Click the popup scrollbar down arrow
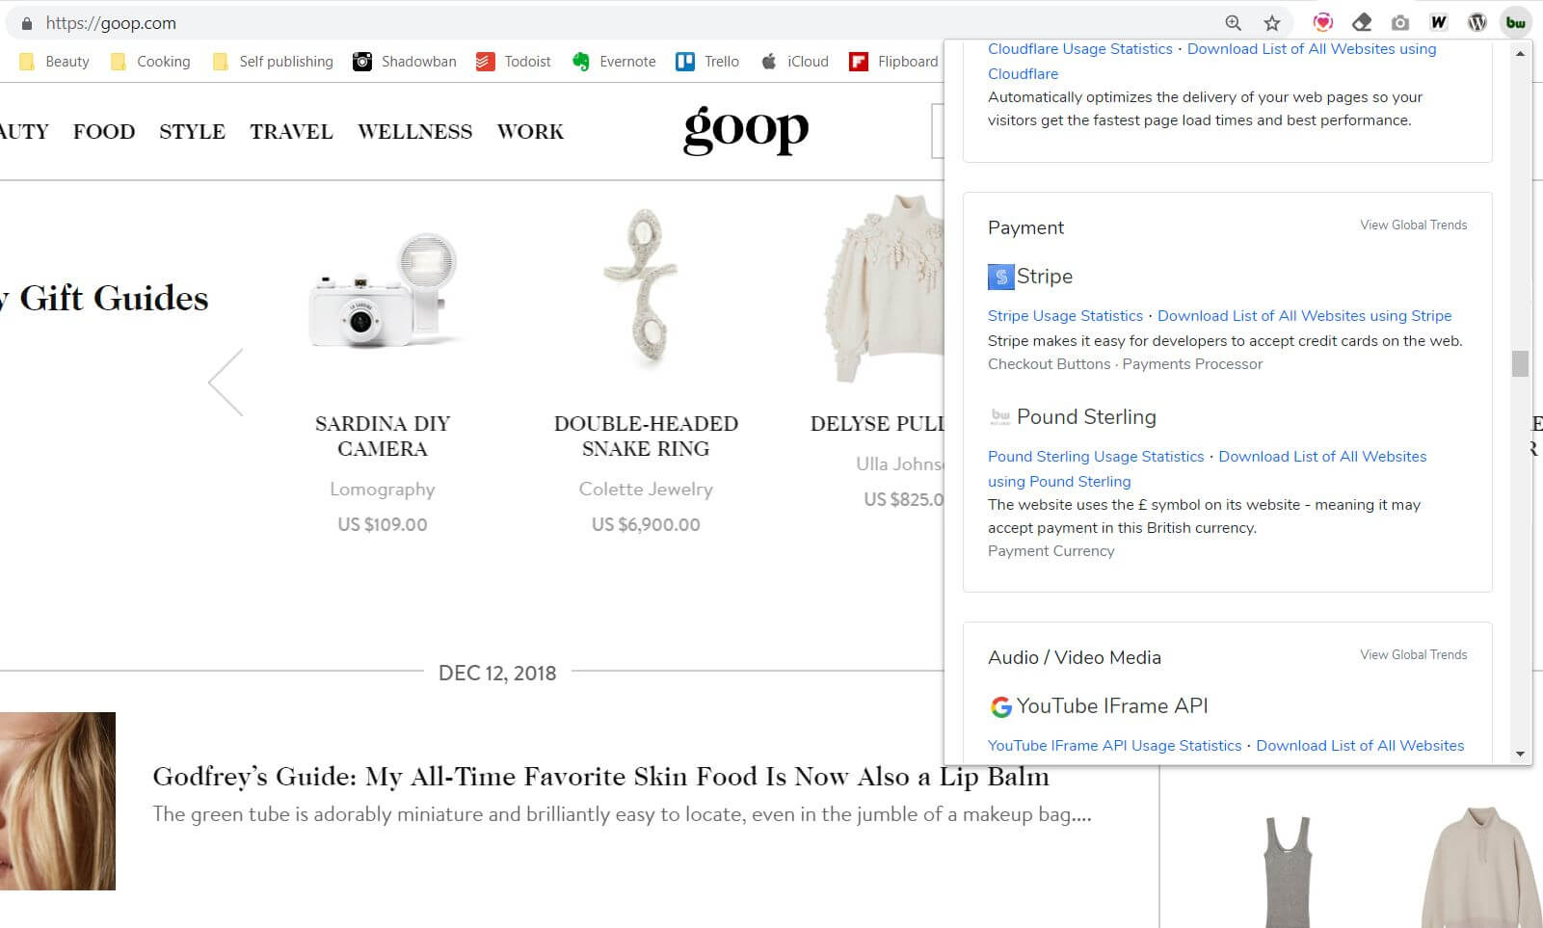This screenshot has width=1543, height=928. (x=1520, y=755)
